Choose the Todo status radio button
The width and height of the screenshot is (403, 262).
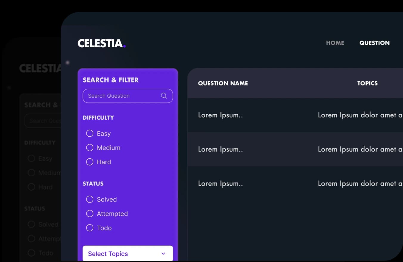[90, 228]
